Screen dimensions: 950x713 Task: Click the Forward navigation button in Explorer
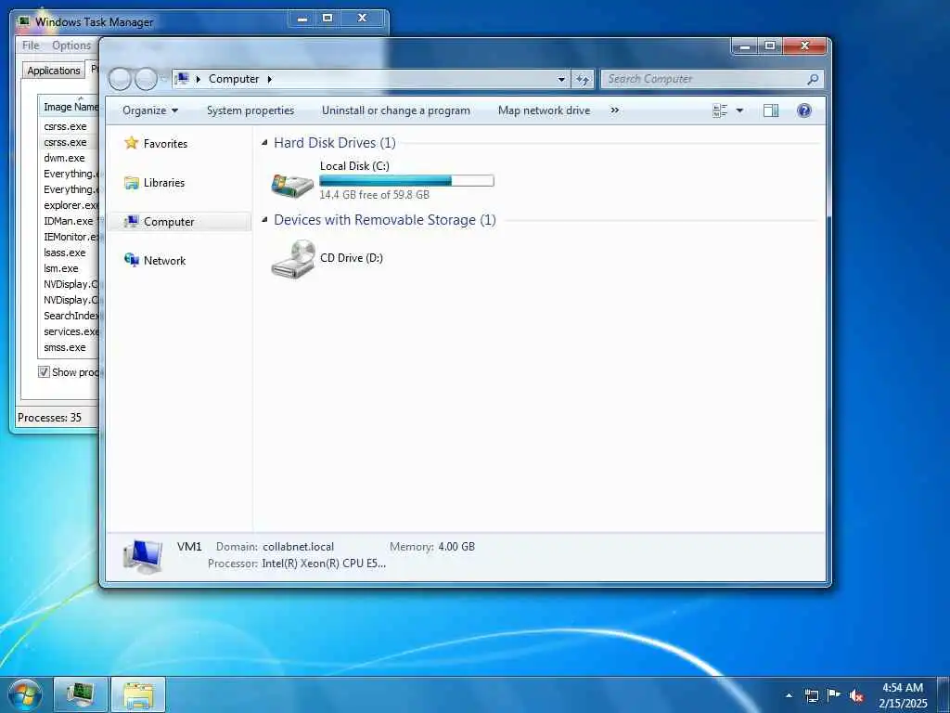tap(146, 79)
